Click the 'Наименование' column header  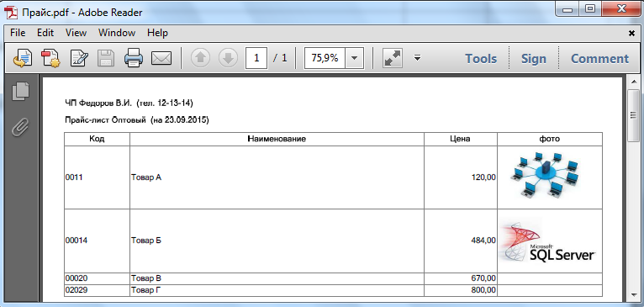[x=277, y=139]
